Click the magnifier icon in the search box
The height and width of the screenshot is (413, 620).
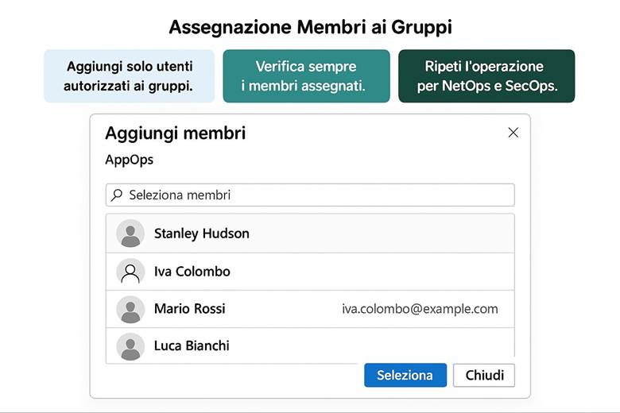[117, 195]
